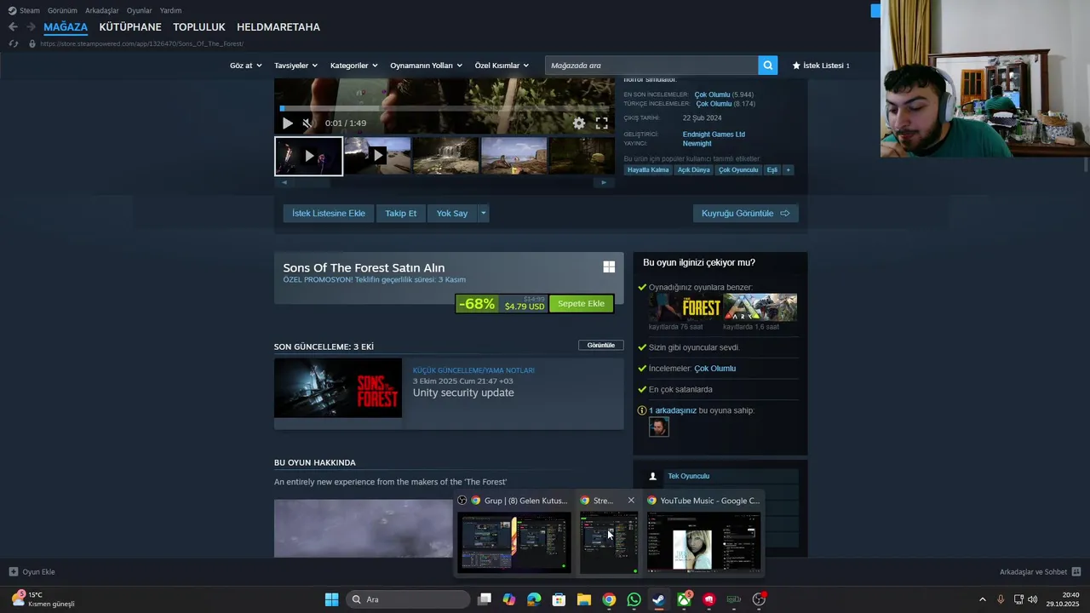Focus the Mağazada ara search field
The width and height of the screenshot is (1090, 613).
(x=651, y=66)
